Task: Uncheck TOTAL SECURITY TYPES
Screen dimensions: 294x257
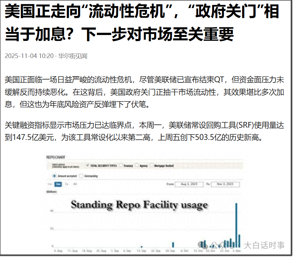Action: tap(87, 166)
